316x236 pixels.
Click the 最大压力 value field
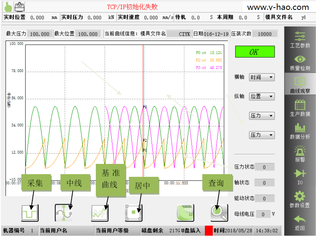40,34
